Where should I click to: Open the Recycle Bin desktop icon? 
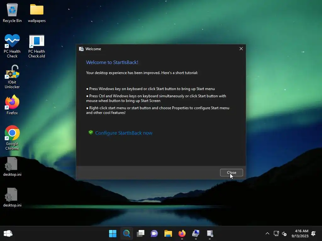pos(12,13)
